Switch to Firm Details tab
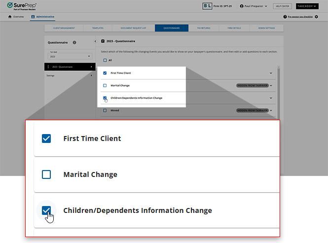 point(234,28)
